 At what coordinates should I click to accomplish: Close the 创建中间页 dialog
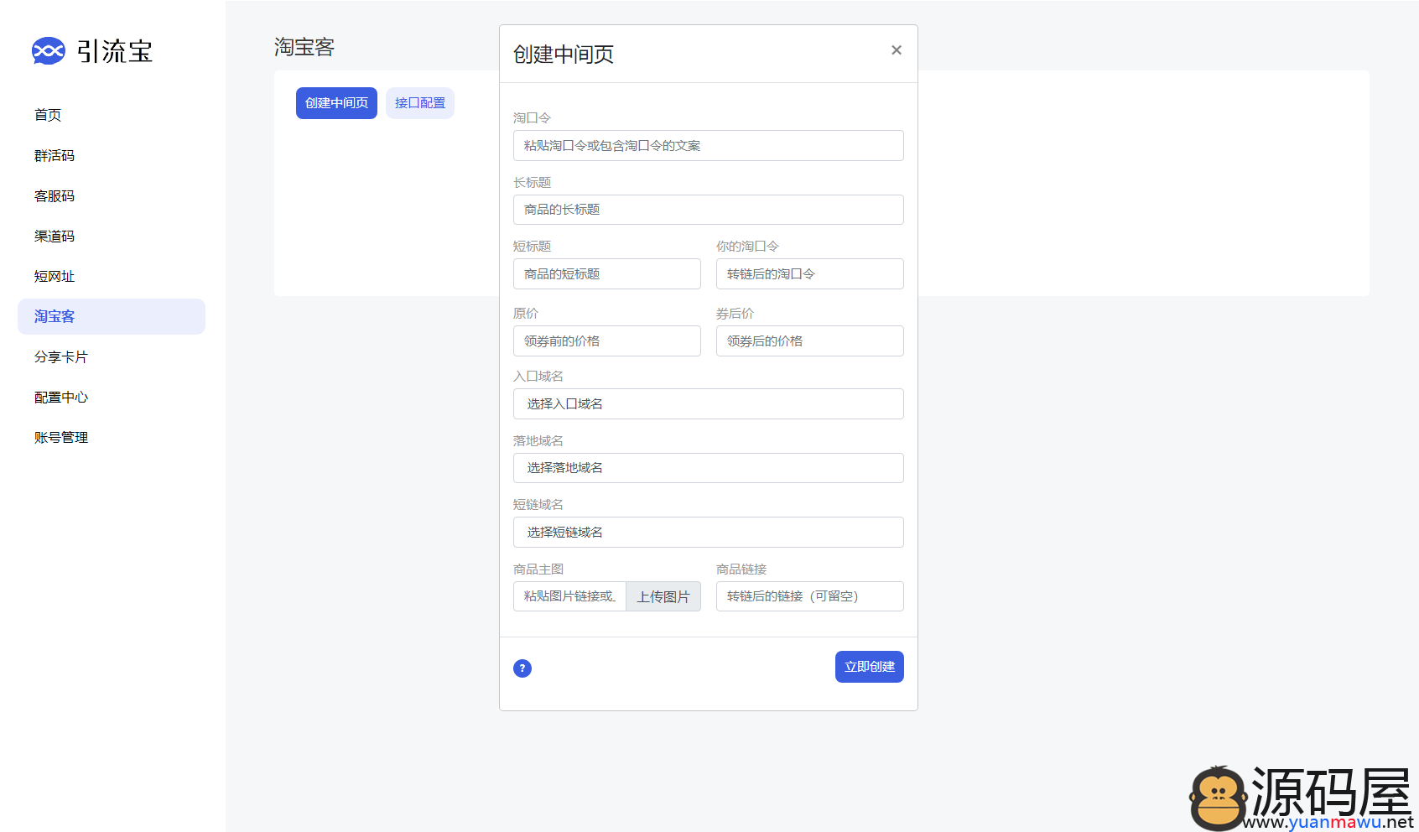click(897, 50)
